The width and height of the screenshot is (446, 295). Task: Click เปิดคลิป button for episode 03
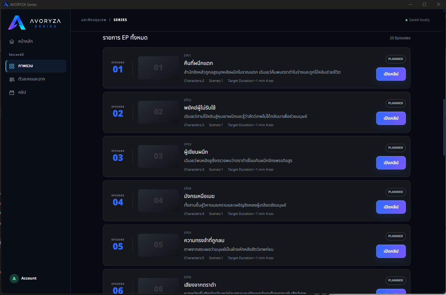[391, 163]
